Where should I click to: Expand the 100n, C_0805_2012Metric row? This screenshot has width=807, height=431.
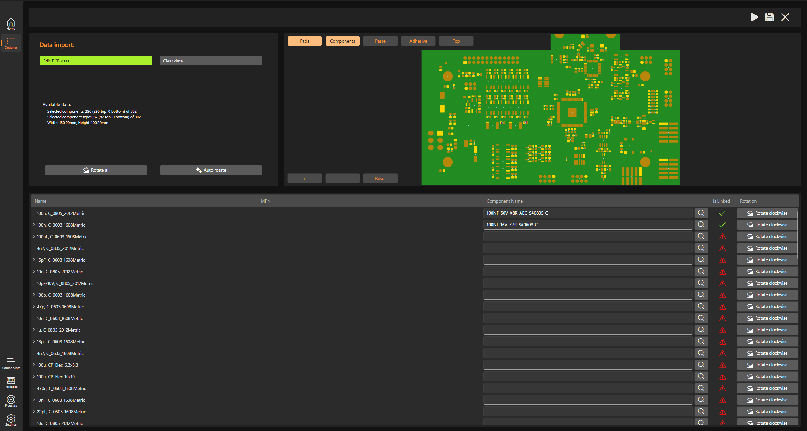pyautogui.click(x=34, y=213)
